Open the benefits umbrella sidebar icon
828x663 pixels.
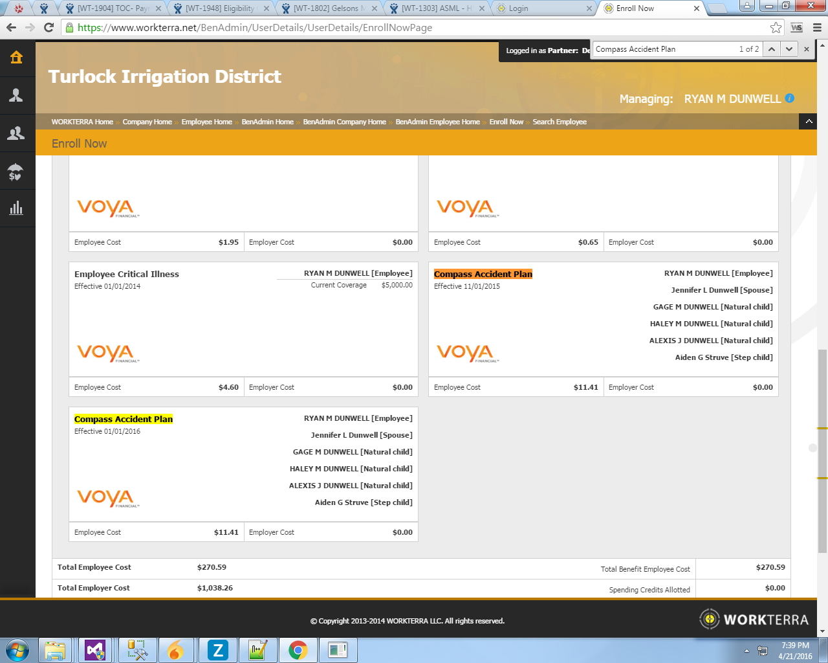[x=16, y=171]
